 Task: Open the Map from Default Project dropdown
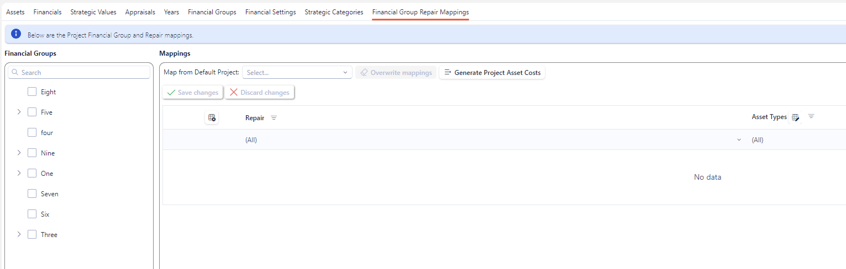point(297,73)
